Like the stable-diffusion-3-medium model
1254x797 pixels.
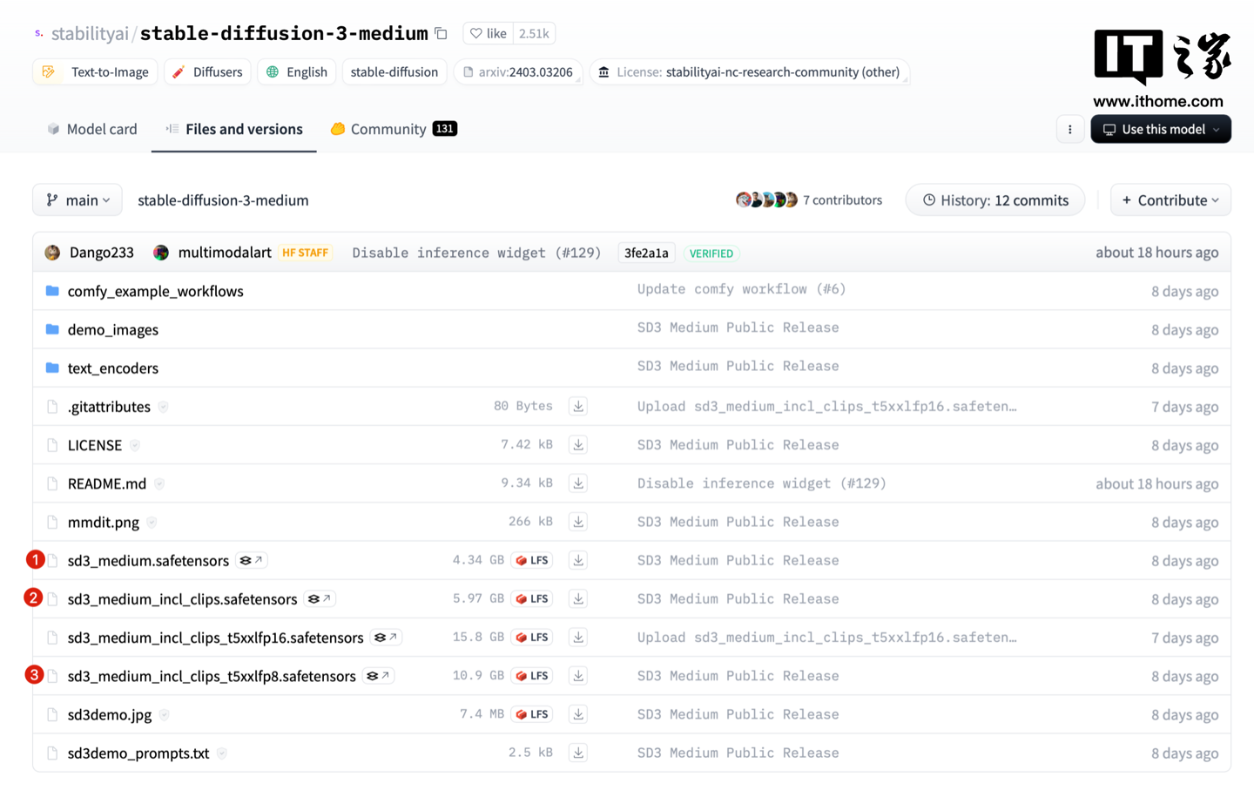(488, 34)
